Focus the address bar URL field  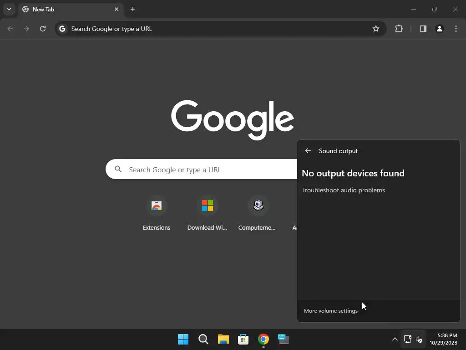click(x=220, y=29)
